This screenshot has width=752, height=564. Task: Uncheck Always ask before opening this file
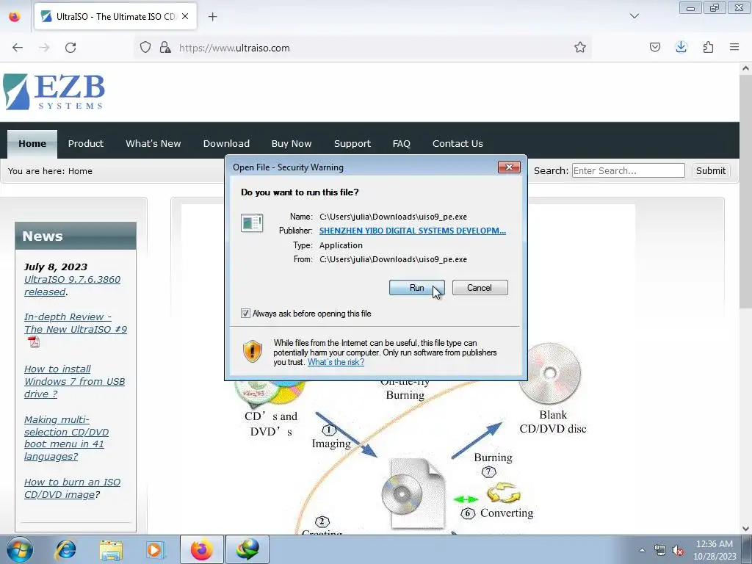(x=245, y=313)
